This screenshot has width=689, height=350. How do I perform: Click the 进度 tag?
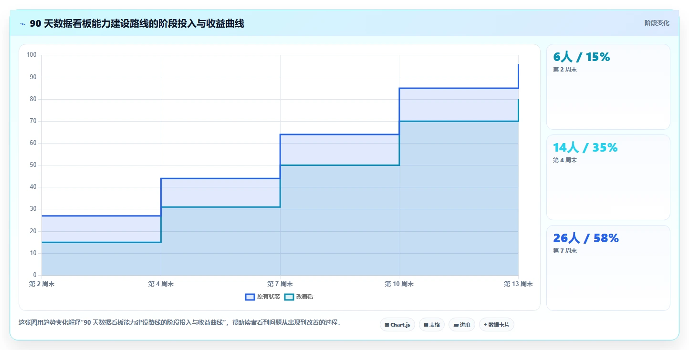462,325
